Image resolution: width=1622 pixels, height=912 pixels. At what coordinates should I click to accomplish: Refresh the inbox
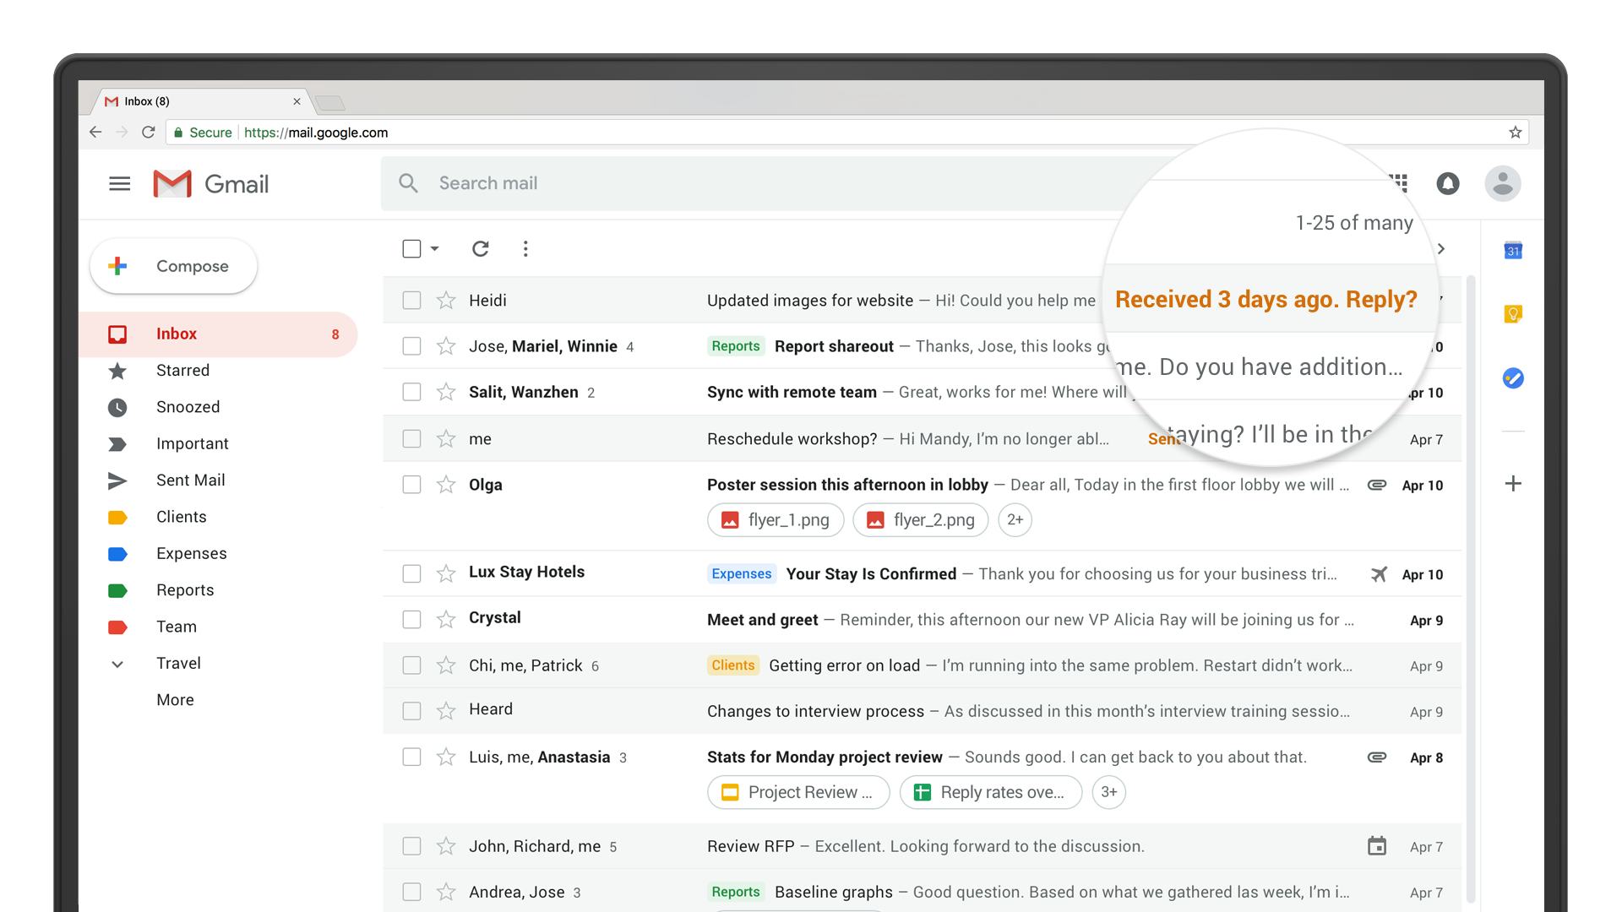point(480,248)
